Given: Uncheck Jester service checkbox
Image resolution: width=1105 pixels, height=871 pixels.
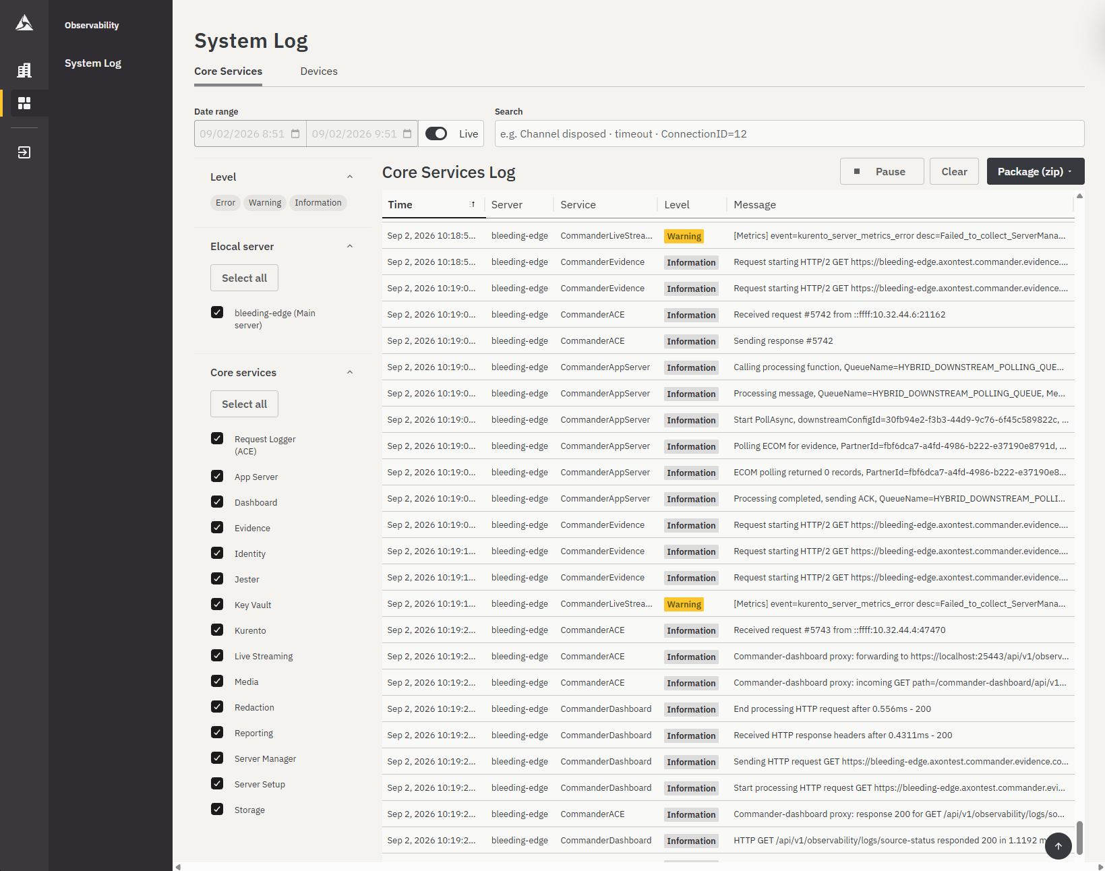Looking at the screenshot, I should click(x=217, y=578).
